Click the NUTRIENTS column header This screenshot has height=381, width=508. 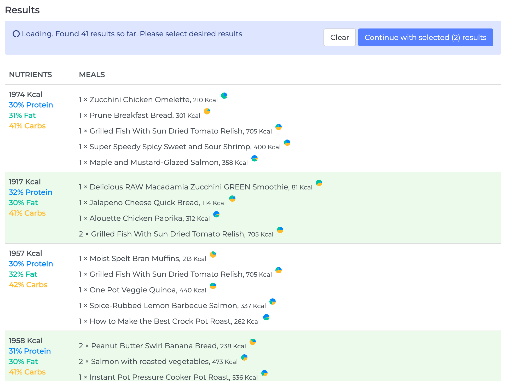click(x=30, y=75)
